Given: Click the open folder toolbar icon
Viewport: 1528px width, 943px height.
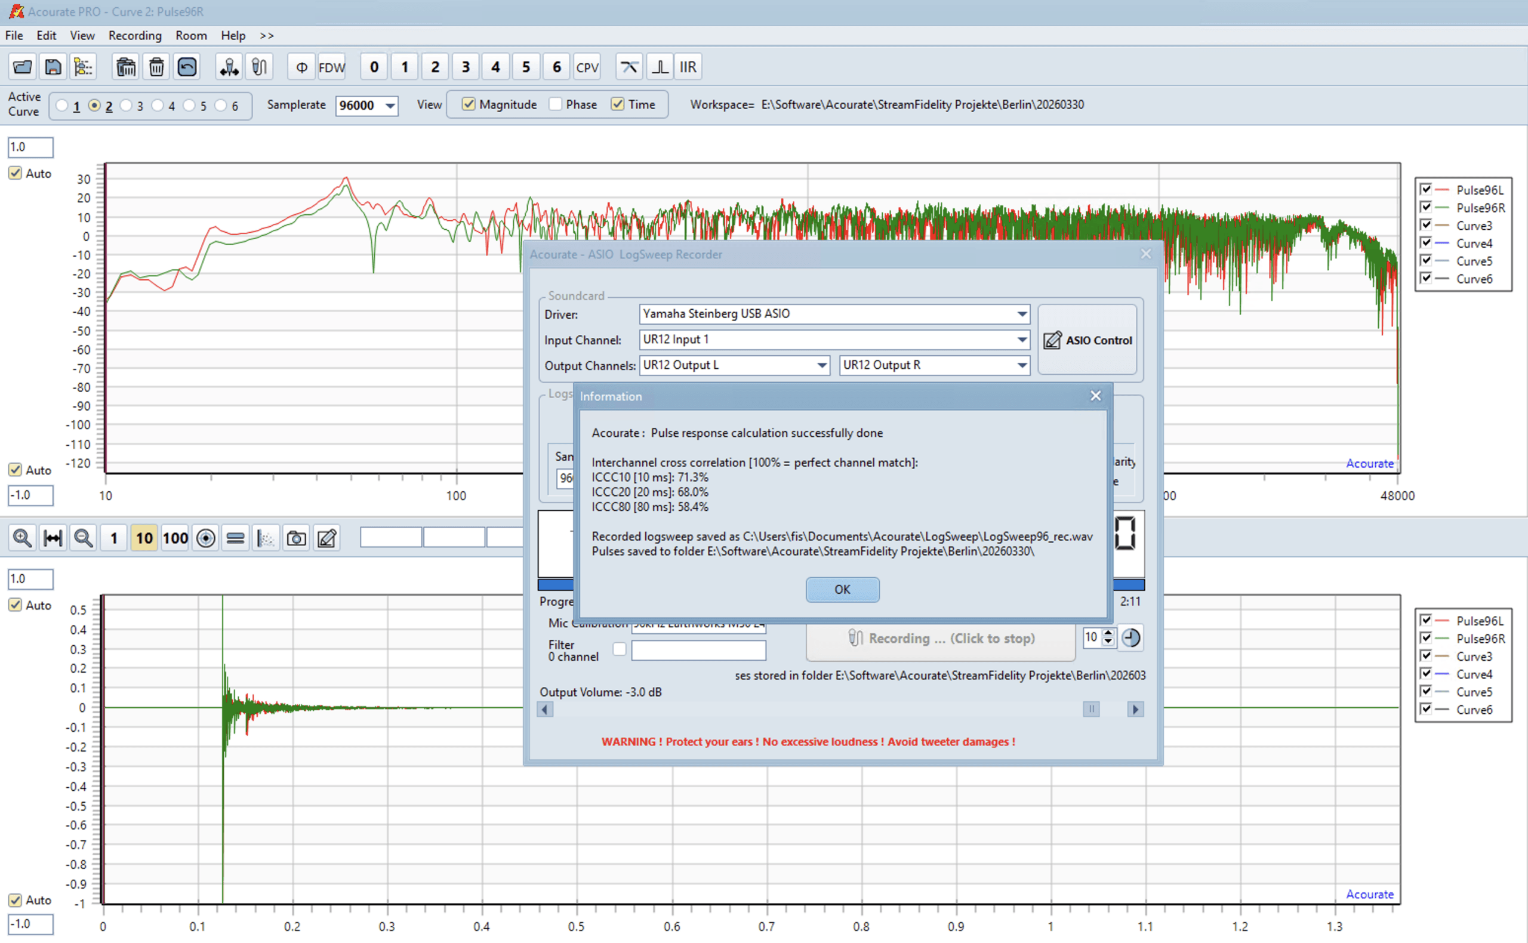Looking at the screenshot, I should point(23,67).
